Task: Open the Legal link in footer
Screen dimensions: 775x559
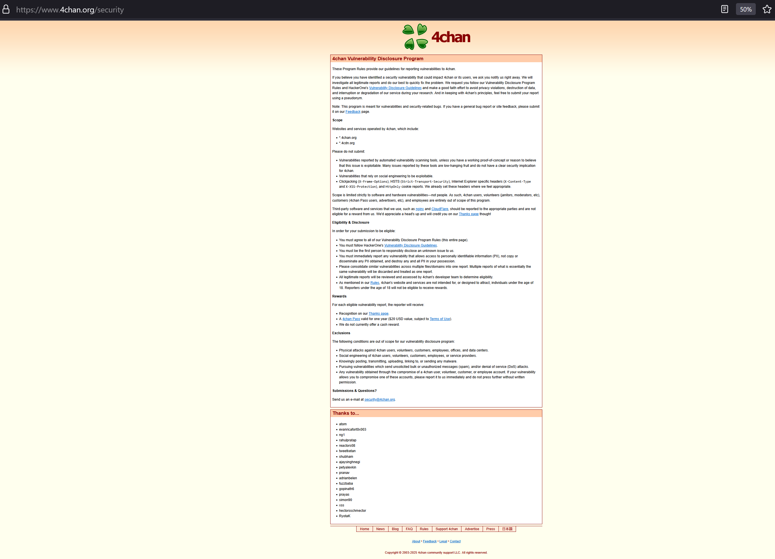Action: tap(443, 541)
